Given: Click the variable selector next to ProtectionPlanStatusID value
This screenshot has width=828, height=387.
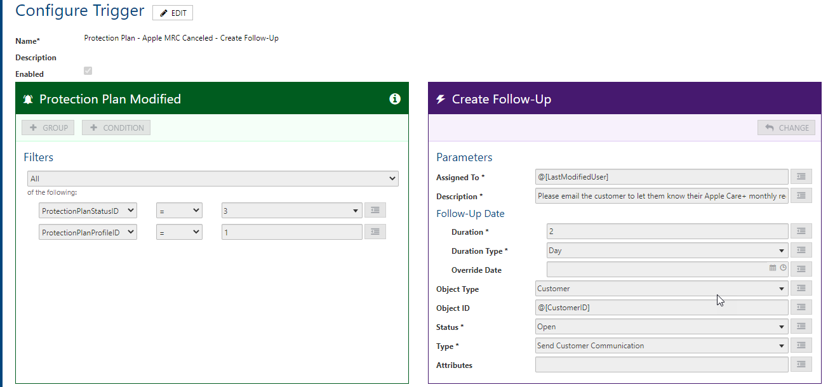Looking at the screenshot, I should coord(375,209).
